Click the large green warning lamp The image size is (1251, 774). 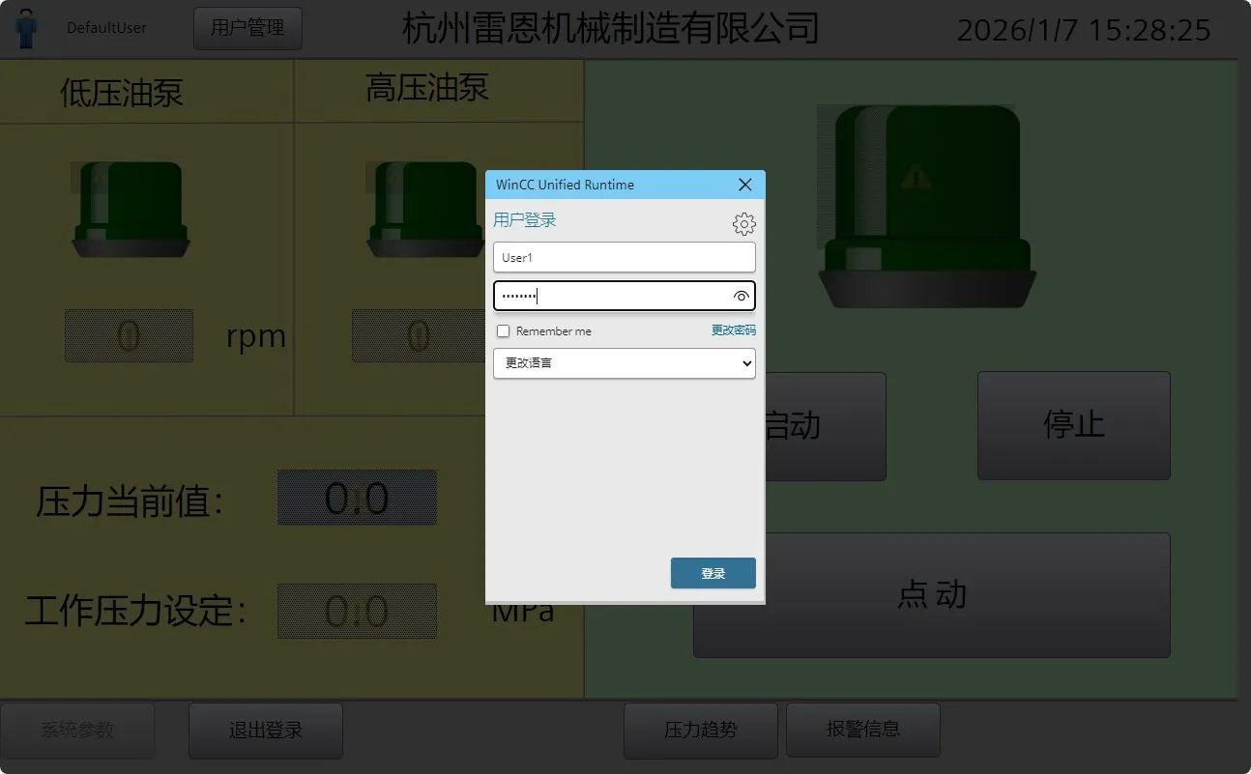coord(926,206)
